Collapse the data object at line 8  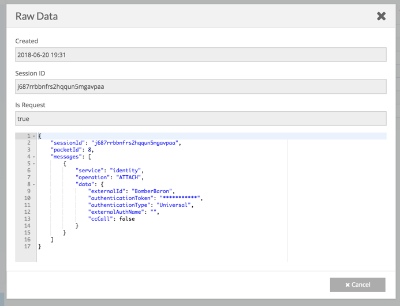click(x=34, y=184)
